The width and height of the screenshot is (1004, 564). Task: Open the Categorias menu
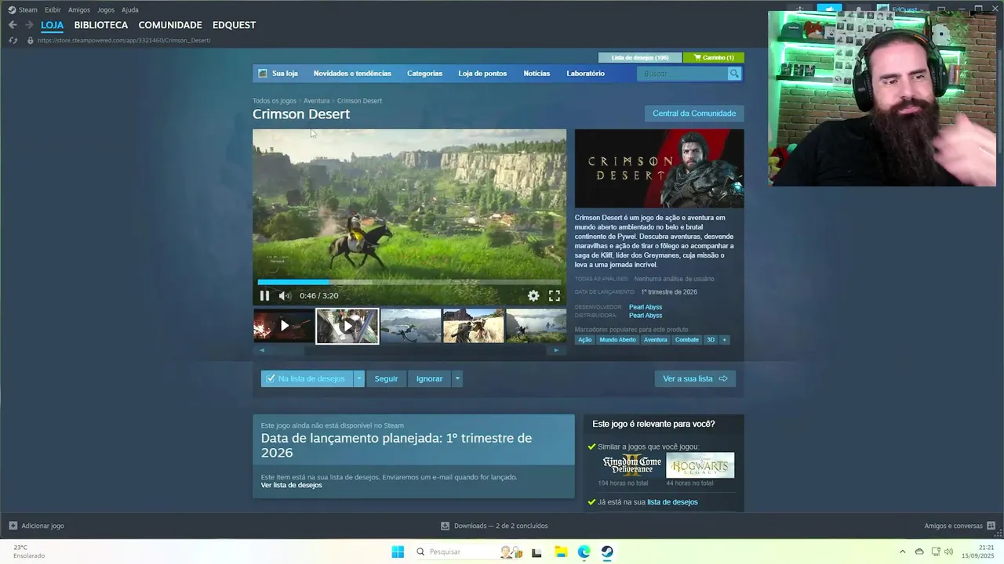tap(424, 74)
